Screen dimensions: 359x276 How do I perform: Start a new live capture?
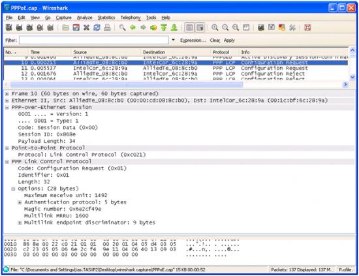29,27
